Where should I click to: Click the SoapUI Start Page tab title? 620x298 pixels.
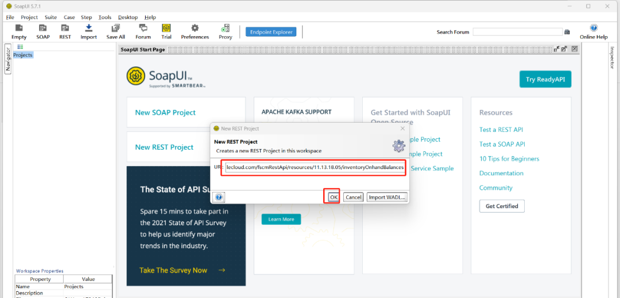143,49
